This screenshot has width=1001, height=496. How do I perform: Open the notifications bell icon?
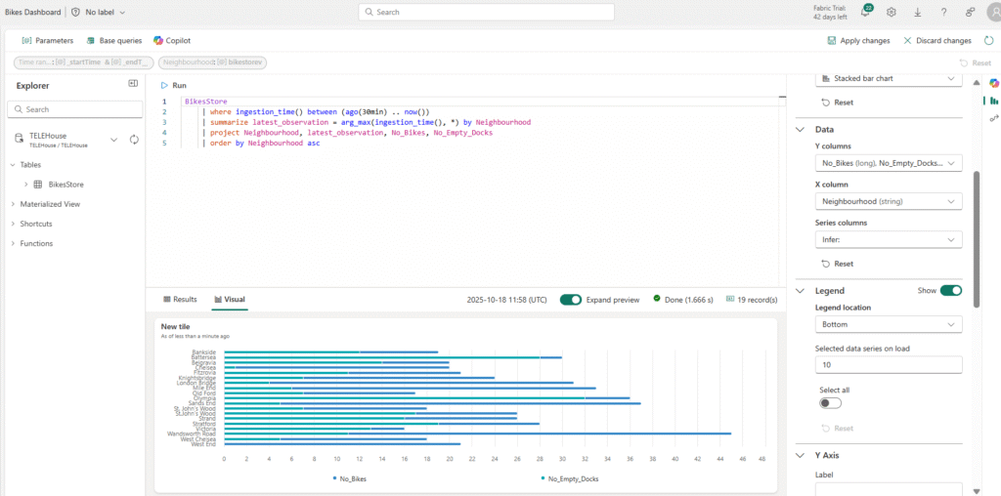point(865,12)
